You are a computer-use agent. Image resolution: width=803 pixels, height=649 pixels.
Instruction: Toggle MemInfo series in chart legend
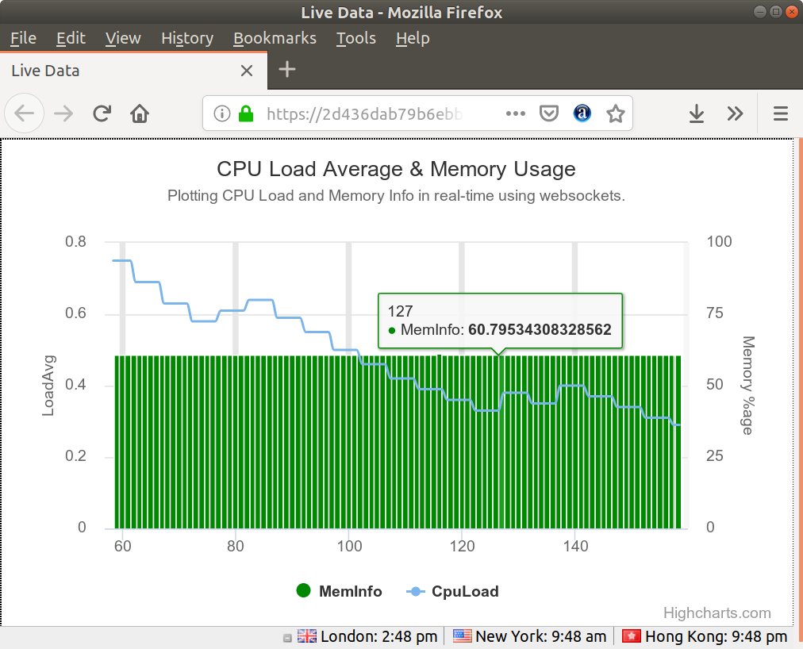[x=340, y=591]
